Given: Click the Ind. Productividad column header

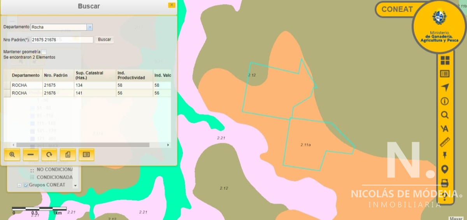Looking at the screenshot, I should tap(135, 75).
